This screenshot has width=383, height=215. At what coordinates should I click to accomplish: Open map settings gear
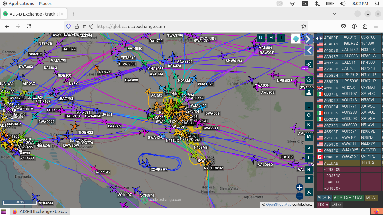(309, 79)
